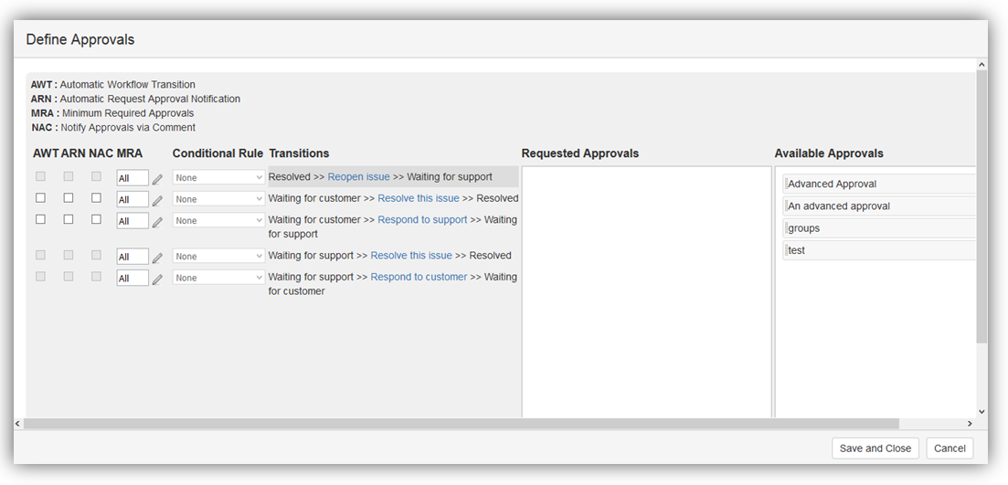Toggle ARN checkbox for Respond to support row

pyautogui.click(x=69, y=220)
